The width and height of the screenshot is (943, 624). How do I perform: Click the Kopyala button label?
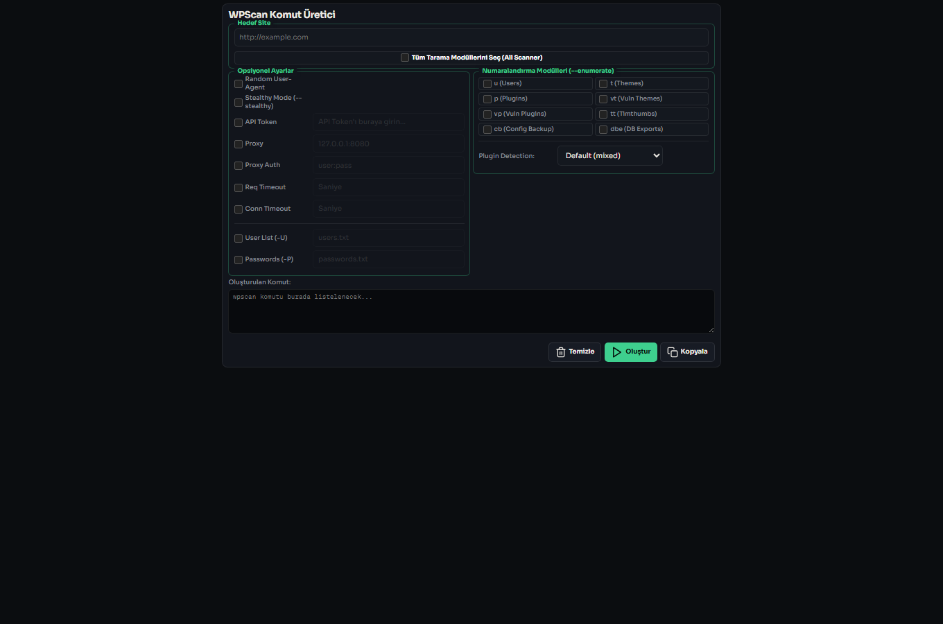(x=694, y=352)
